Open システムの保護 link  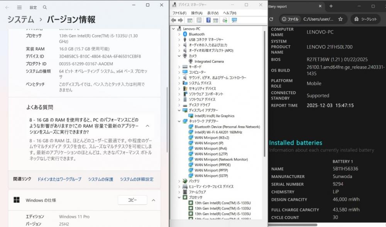100,179
